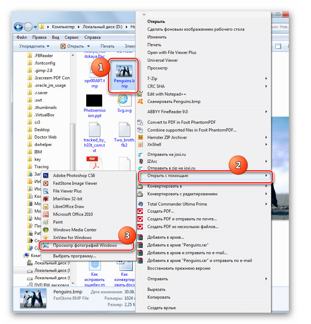Click the FastStone Image Viewer icon

pyautogui.click(x=46, y=183)
